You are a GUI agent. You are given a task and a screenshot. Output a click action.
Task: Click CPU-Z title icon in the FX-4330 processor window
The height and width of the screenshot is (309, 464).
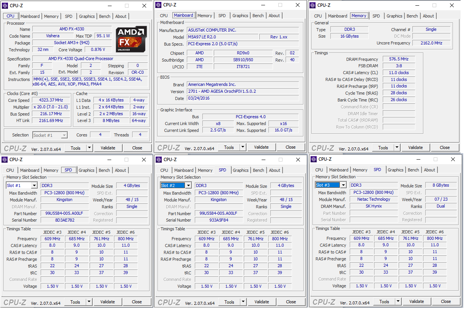(6, 5)
